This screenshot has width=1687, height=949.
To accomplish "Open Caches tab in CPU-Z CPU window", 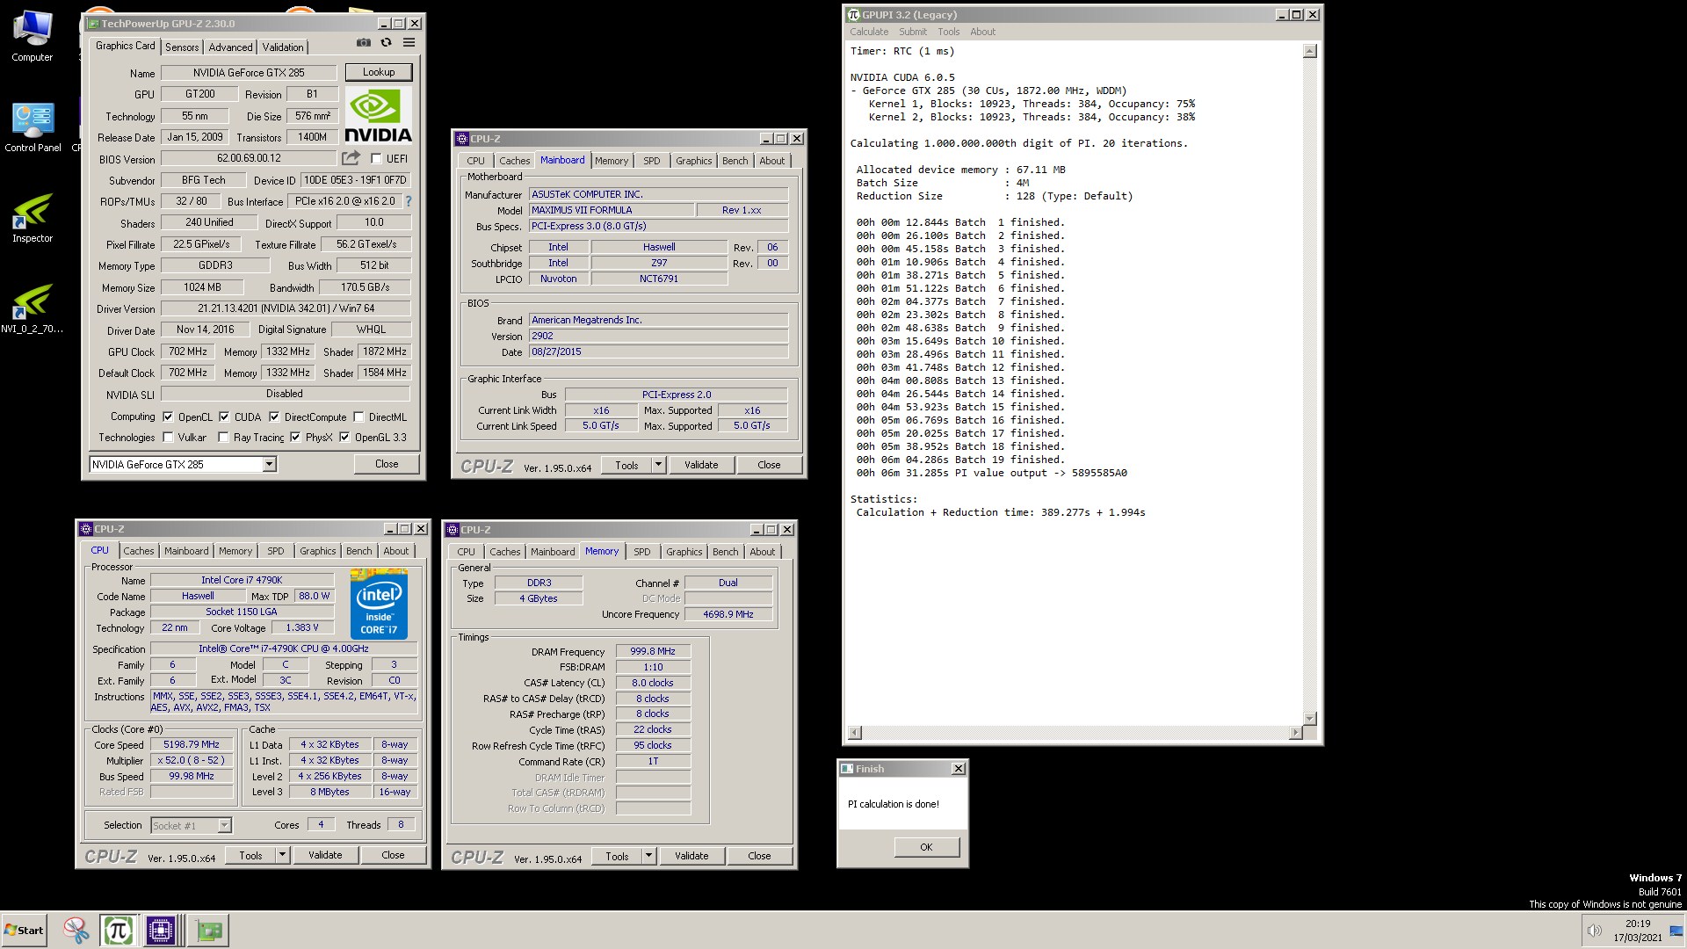I will [139, 551].
